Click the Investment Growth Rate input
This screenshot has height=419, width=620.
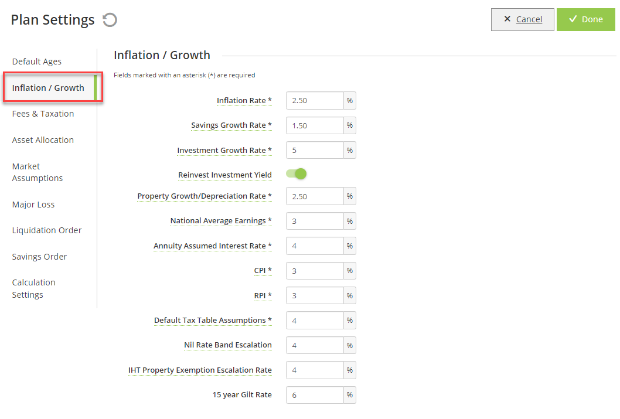(315, 150)
